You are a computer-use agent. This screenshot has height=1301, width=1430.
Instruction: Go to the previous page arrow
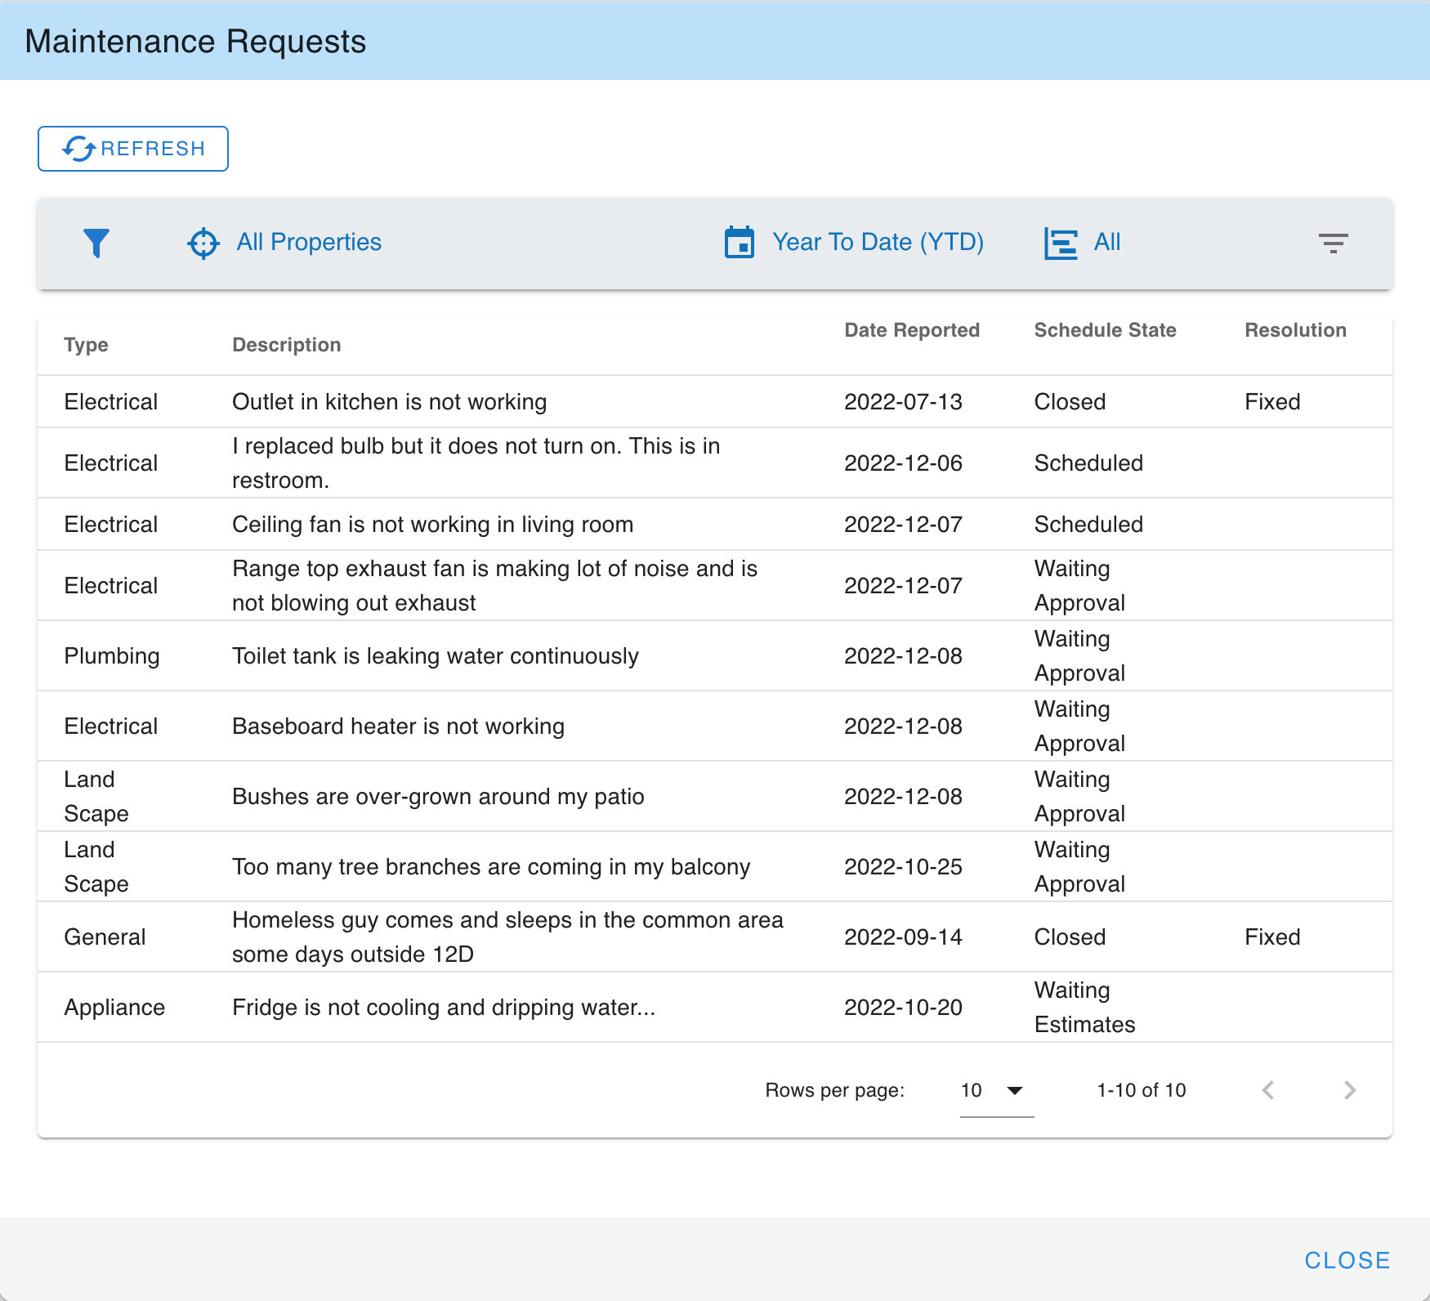1268,1090
